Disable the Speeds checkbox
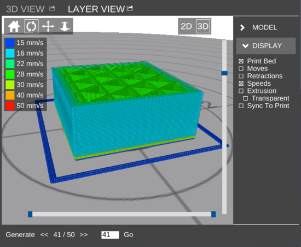Viewport: 301px width, 247px height. pyautogui.click(x=241, y=84)
